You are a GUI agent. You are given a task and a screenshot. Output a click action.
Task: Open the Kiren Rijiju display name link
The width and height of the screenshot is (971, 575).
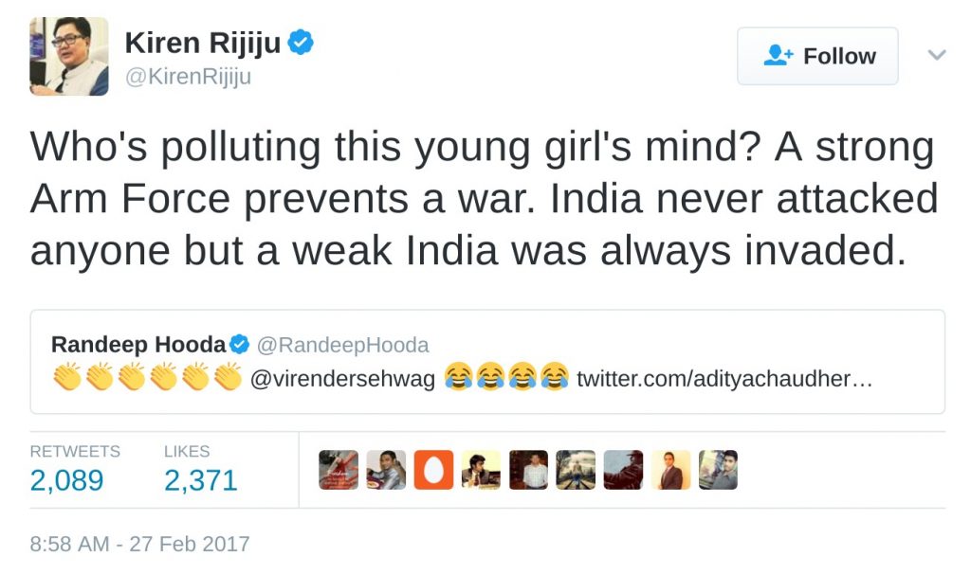pyautogui.click(x=203, y=43)
